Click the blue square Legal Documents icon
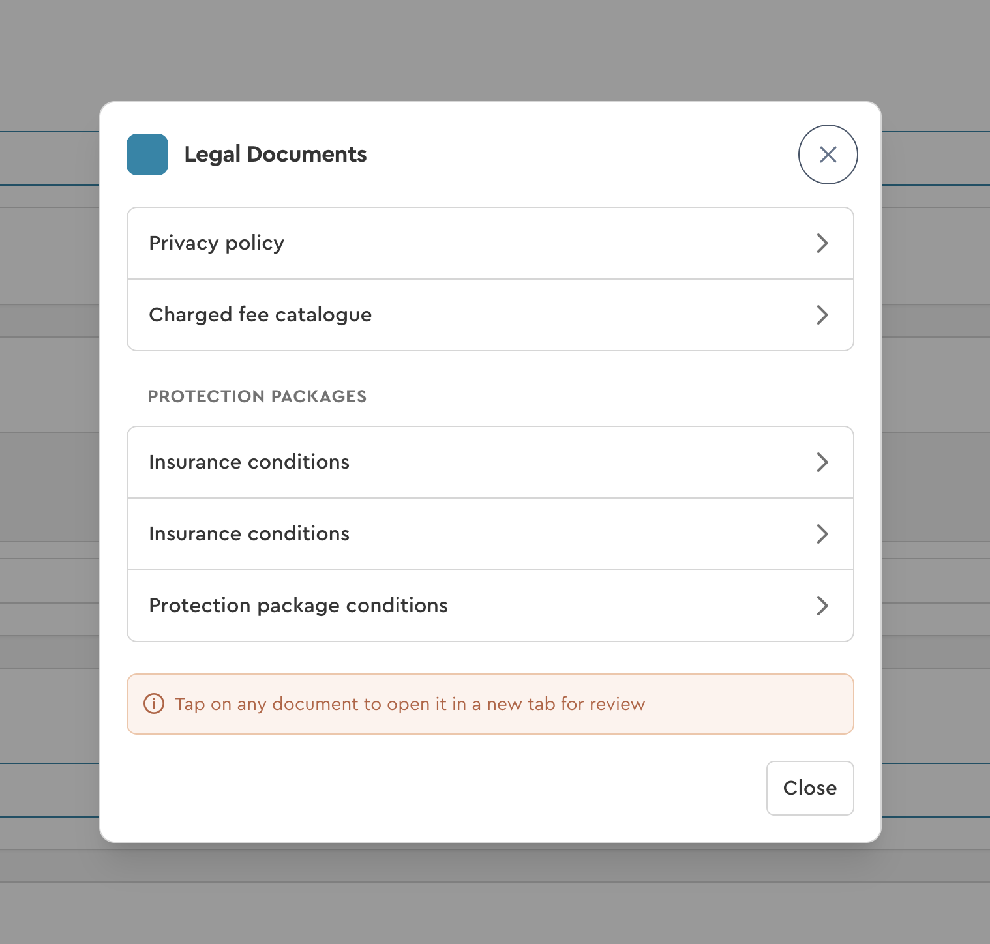990x944 pixels. coord(147,155)
